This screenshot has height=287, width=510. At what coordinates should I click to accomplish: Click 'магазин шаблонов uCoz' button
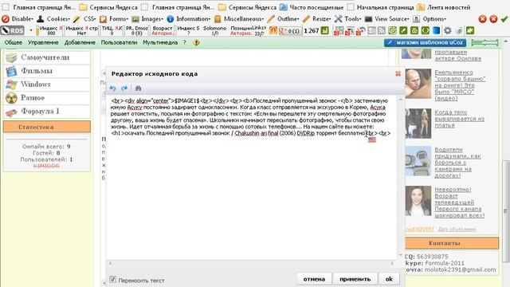425,42
